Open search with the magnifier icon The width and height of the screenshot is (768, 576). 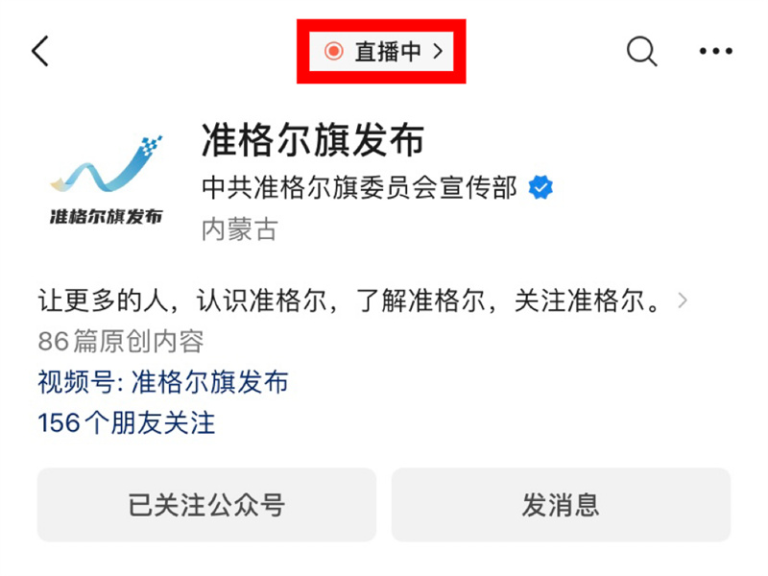pos(641,51)
